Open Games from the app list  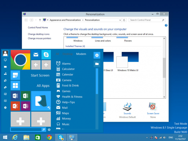[x=63, y=91]
